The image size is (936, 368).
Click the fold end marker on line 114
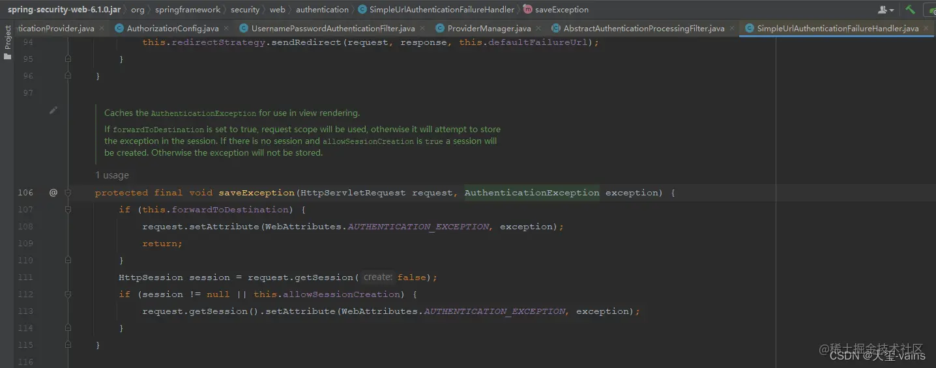click(68, 328)
